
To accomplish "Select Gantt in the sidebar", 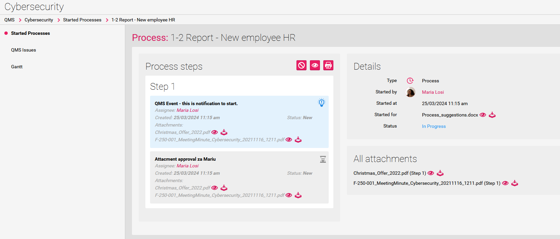I will [17, 67].
